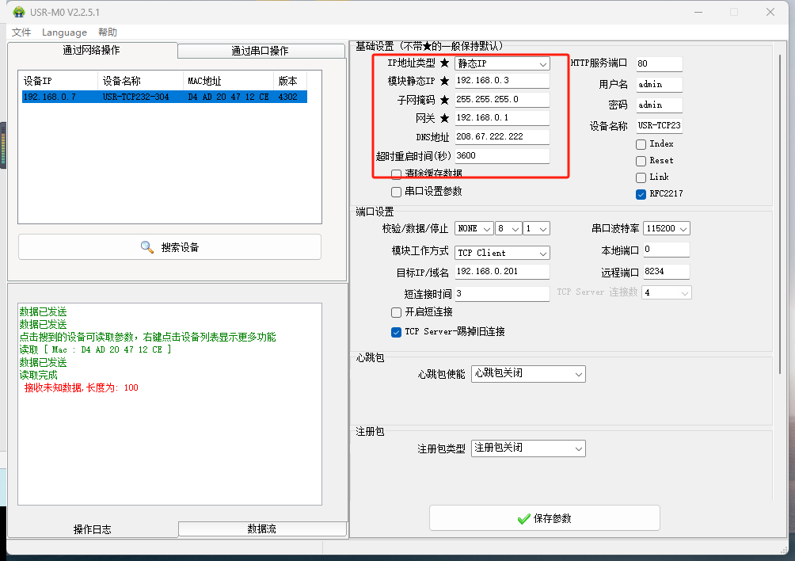Uncheck the RFC2217 checkbox
Screen dimensions: 795x561
coord(641,193)
